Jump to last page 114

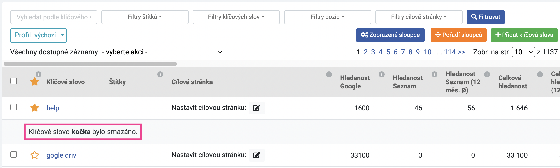450,52
